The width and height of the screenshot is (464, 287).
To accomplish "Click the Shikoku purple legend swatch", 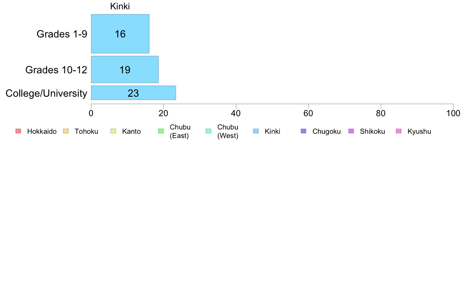I will [351, 131].
